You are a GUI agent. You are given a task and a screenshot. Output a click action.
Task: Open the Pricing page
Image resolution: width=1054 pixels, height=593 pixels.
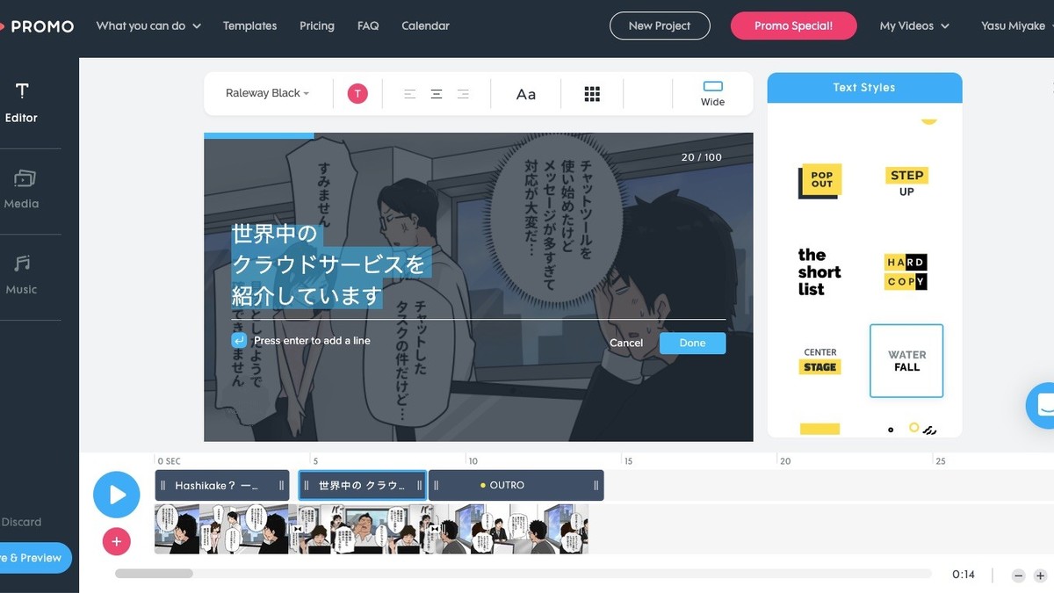click(x=316, y=26)
